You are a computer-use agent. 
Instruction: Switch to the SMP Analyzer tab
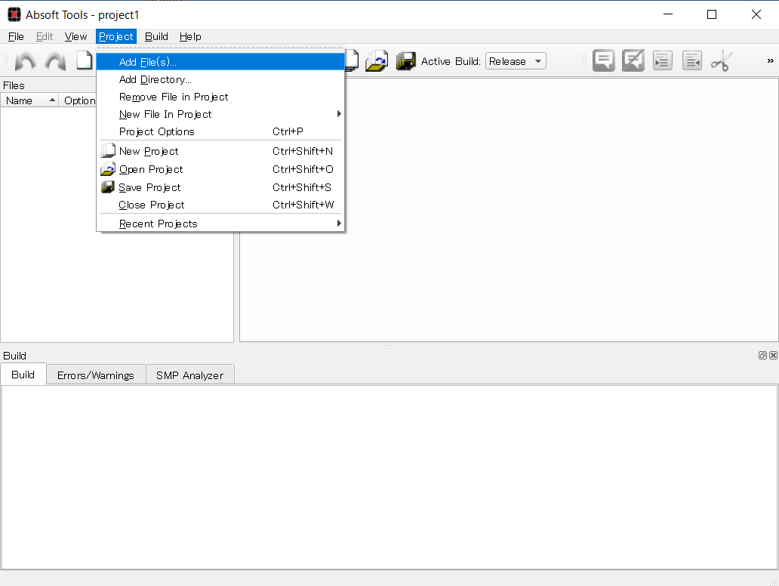[x=189, y=375]
